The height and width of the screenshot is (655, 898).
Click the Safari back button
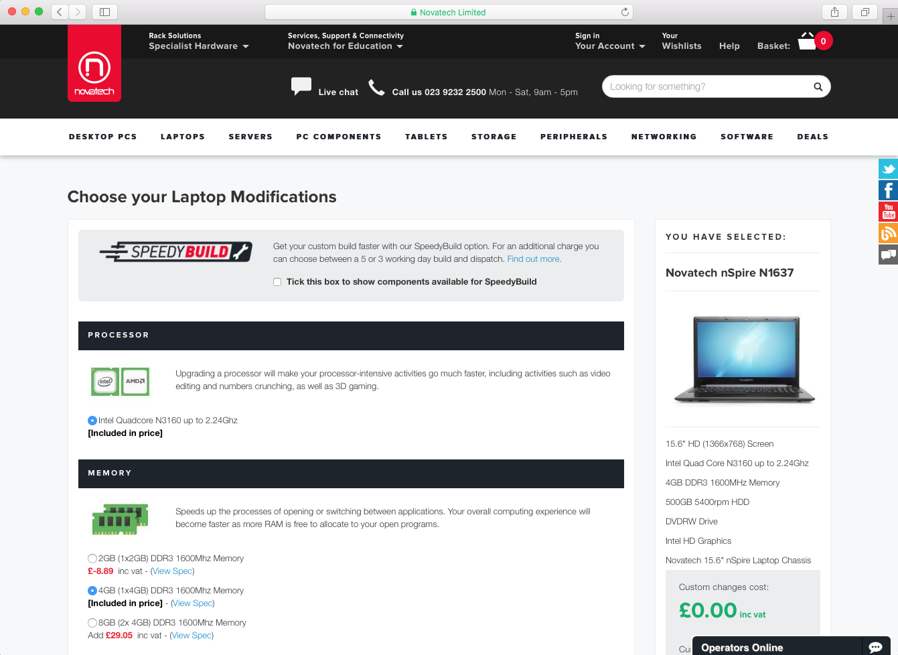[60, 12]
